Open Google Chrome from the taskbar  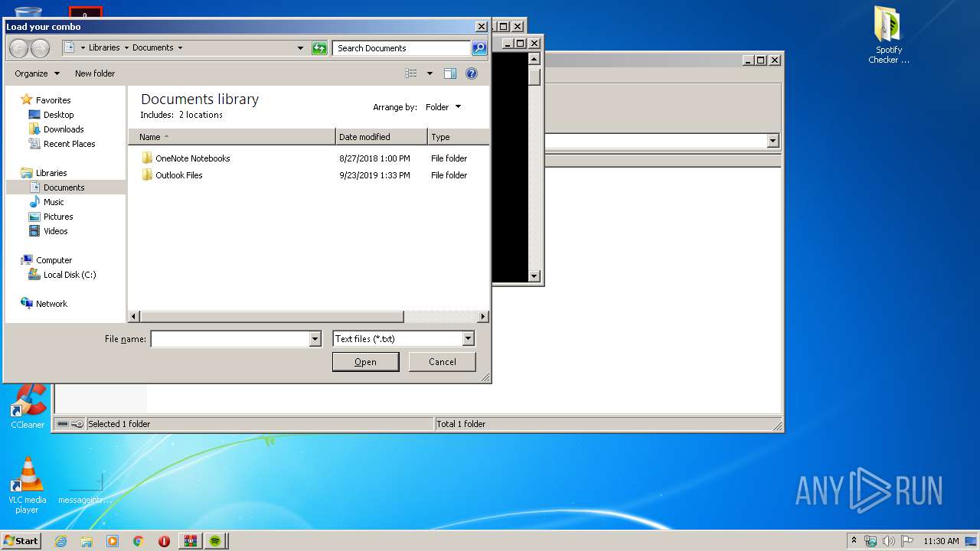[x=139, y=541]
